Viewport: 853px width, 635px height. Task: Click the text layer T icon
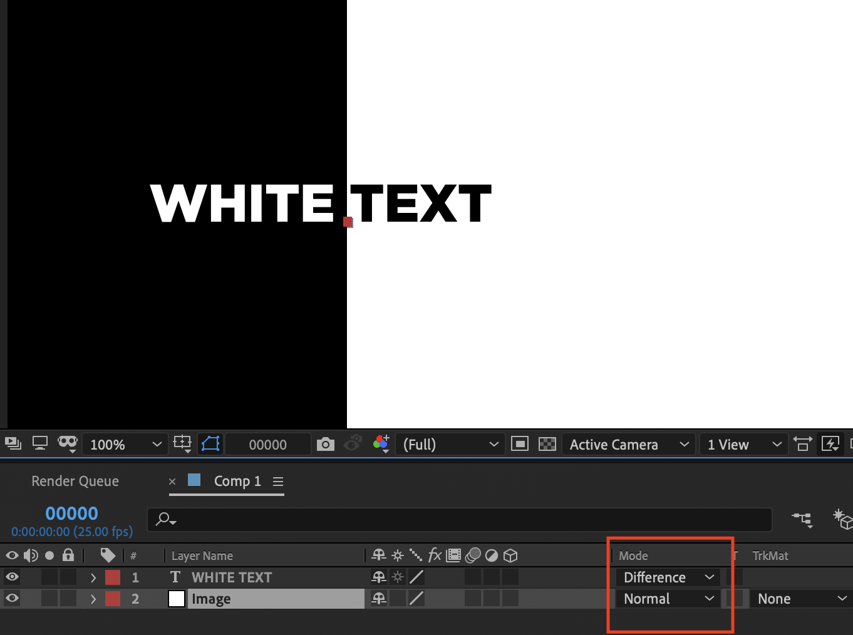(x=175, y=577)
